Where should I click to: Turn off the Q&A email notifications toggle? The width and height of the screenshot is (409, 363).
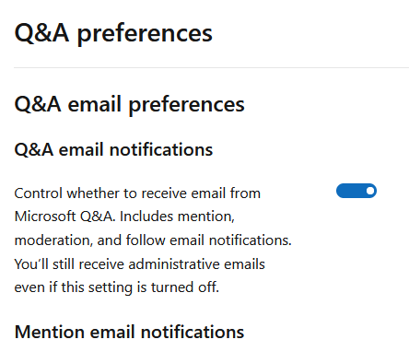(x=356, y=191)
